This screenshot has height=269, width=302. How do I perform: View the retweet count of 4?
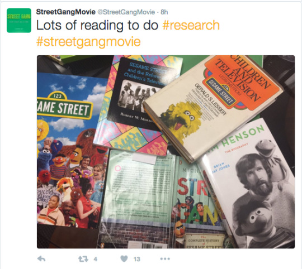coord(95,259)
